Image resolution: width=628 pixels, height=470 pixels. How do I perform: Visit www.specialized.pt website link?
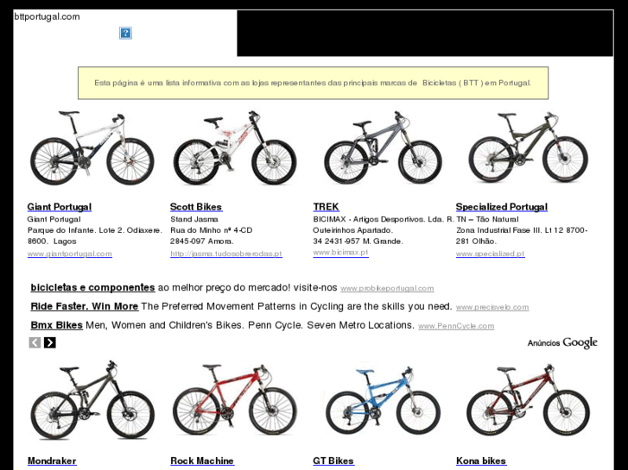491,254
